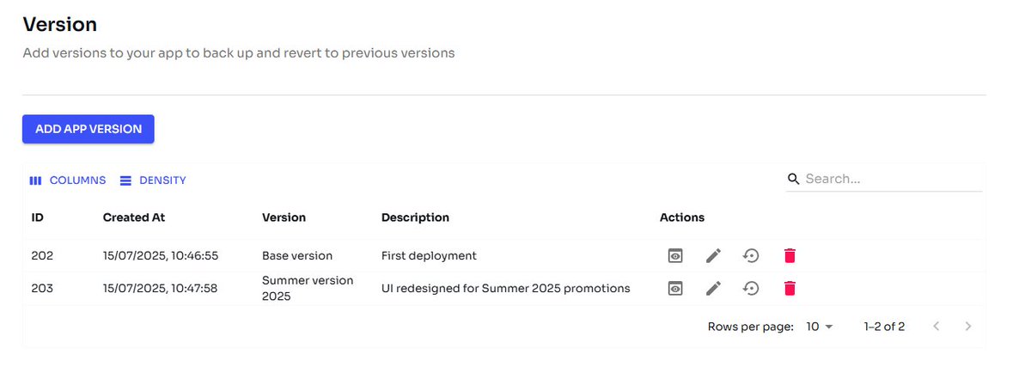Delete Summer version 2025 row
This screenshot has width=1031, height=379.
click(790, 288)
